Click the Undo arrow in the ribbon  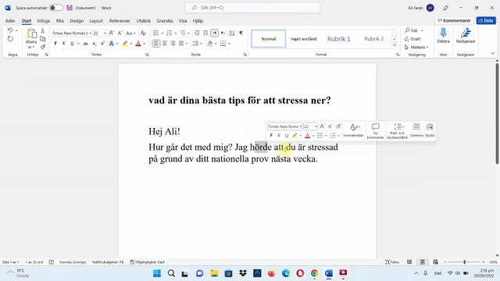point(10,30)
